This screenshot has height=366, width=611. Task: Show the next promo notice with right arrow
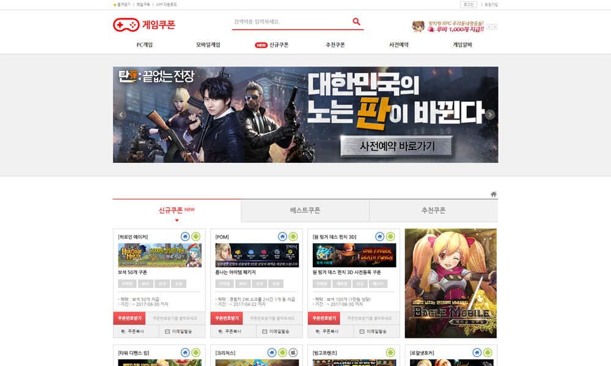495,27
